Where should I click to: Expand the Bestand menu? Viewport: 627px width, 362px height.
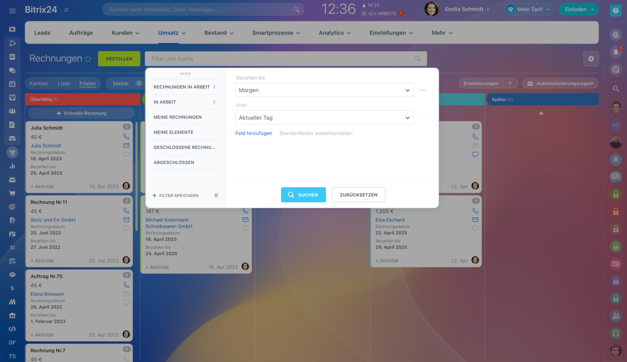point(218,33)
